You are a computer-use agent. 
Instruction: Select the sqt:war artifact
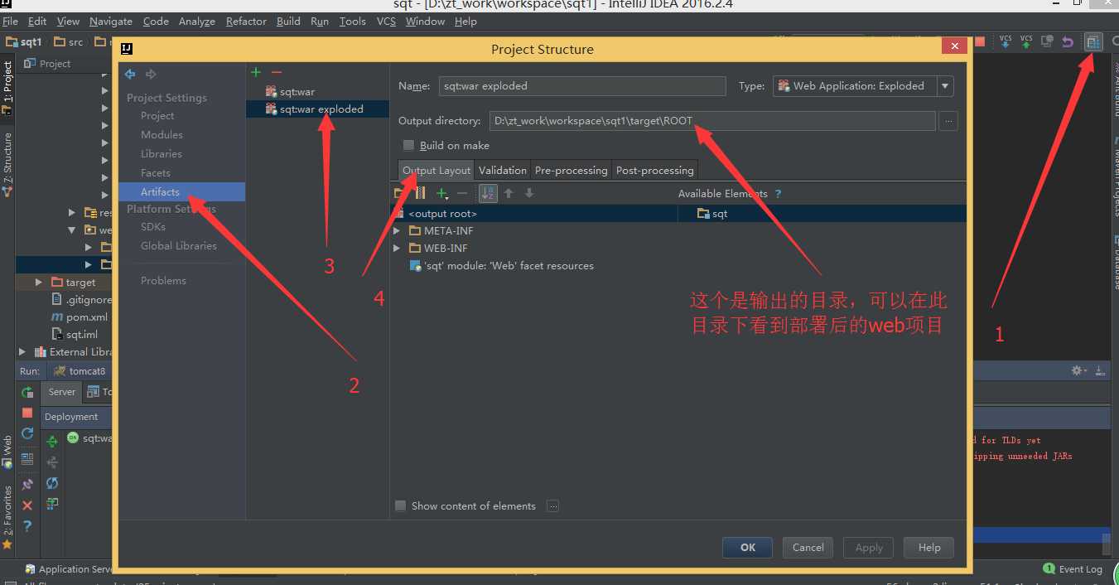click(297, 92)
